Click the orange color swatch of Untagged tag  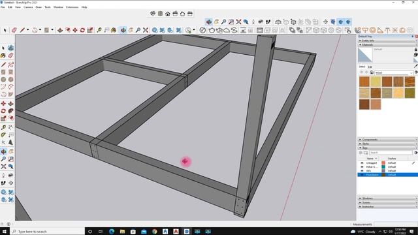tap(383, 163)
